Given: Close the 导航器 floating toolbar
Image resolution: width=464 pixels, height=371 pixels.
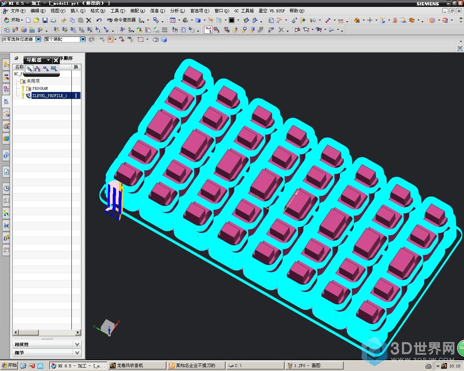Looking at the screenshot, I should (56, 60).
